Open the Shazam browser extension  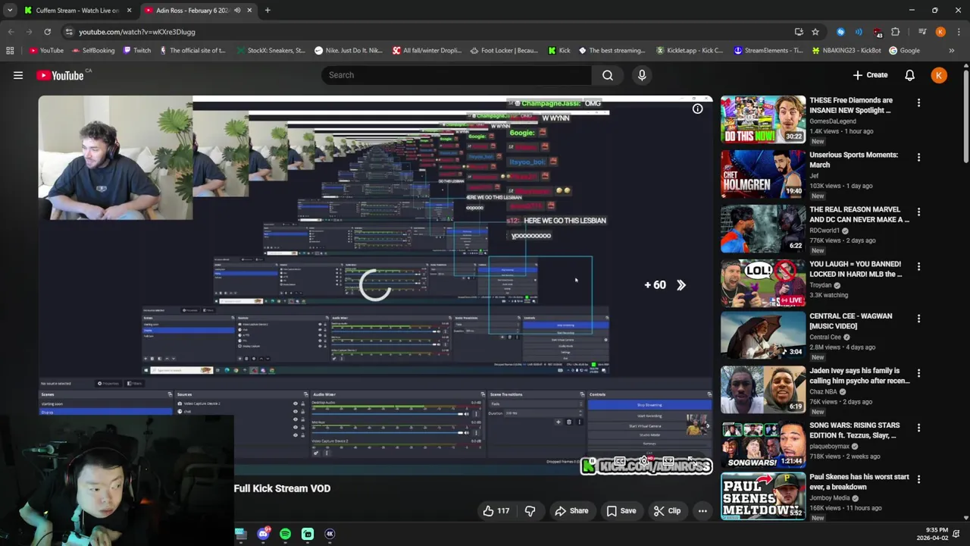[840, 32]
